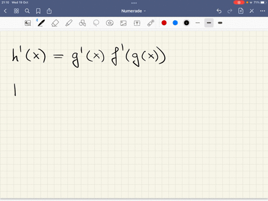Open the page thumbnails grid view
The width and height of the screenshot is (268, 201).
(16, 11)
